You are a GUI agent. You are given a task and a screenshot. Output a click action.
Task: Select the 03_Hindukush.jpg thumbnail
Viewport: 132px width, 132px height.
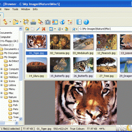(x=83, y=42)
